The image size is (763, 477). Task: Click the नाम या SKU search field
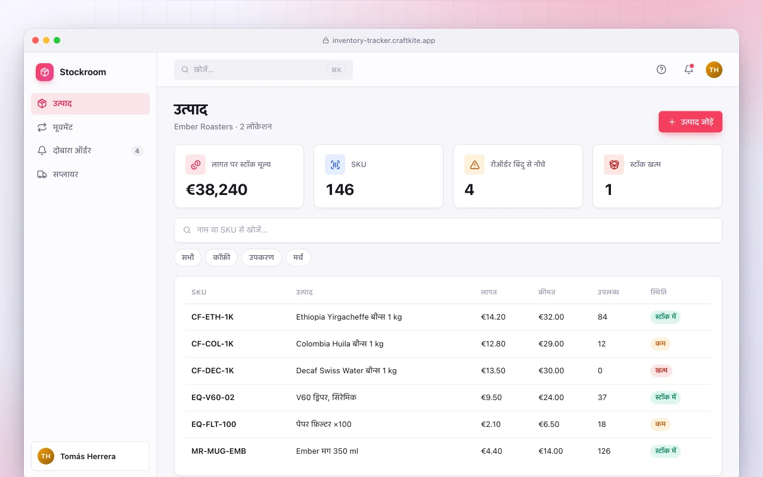click(448, 230)
